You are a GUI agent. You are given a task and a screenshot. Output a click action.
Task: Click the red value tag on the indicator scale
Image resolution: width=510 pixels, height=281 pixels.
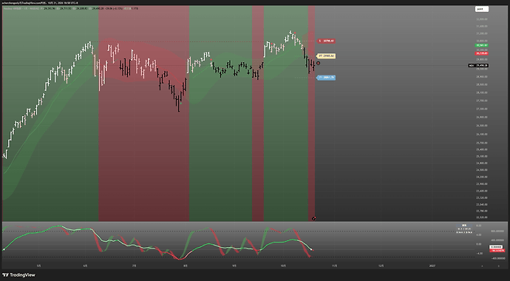click(x=497, y=251)
